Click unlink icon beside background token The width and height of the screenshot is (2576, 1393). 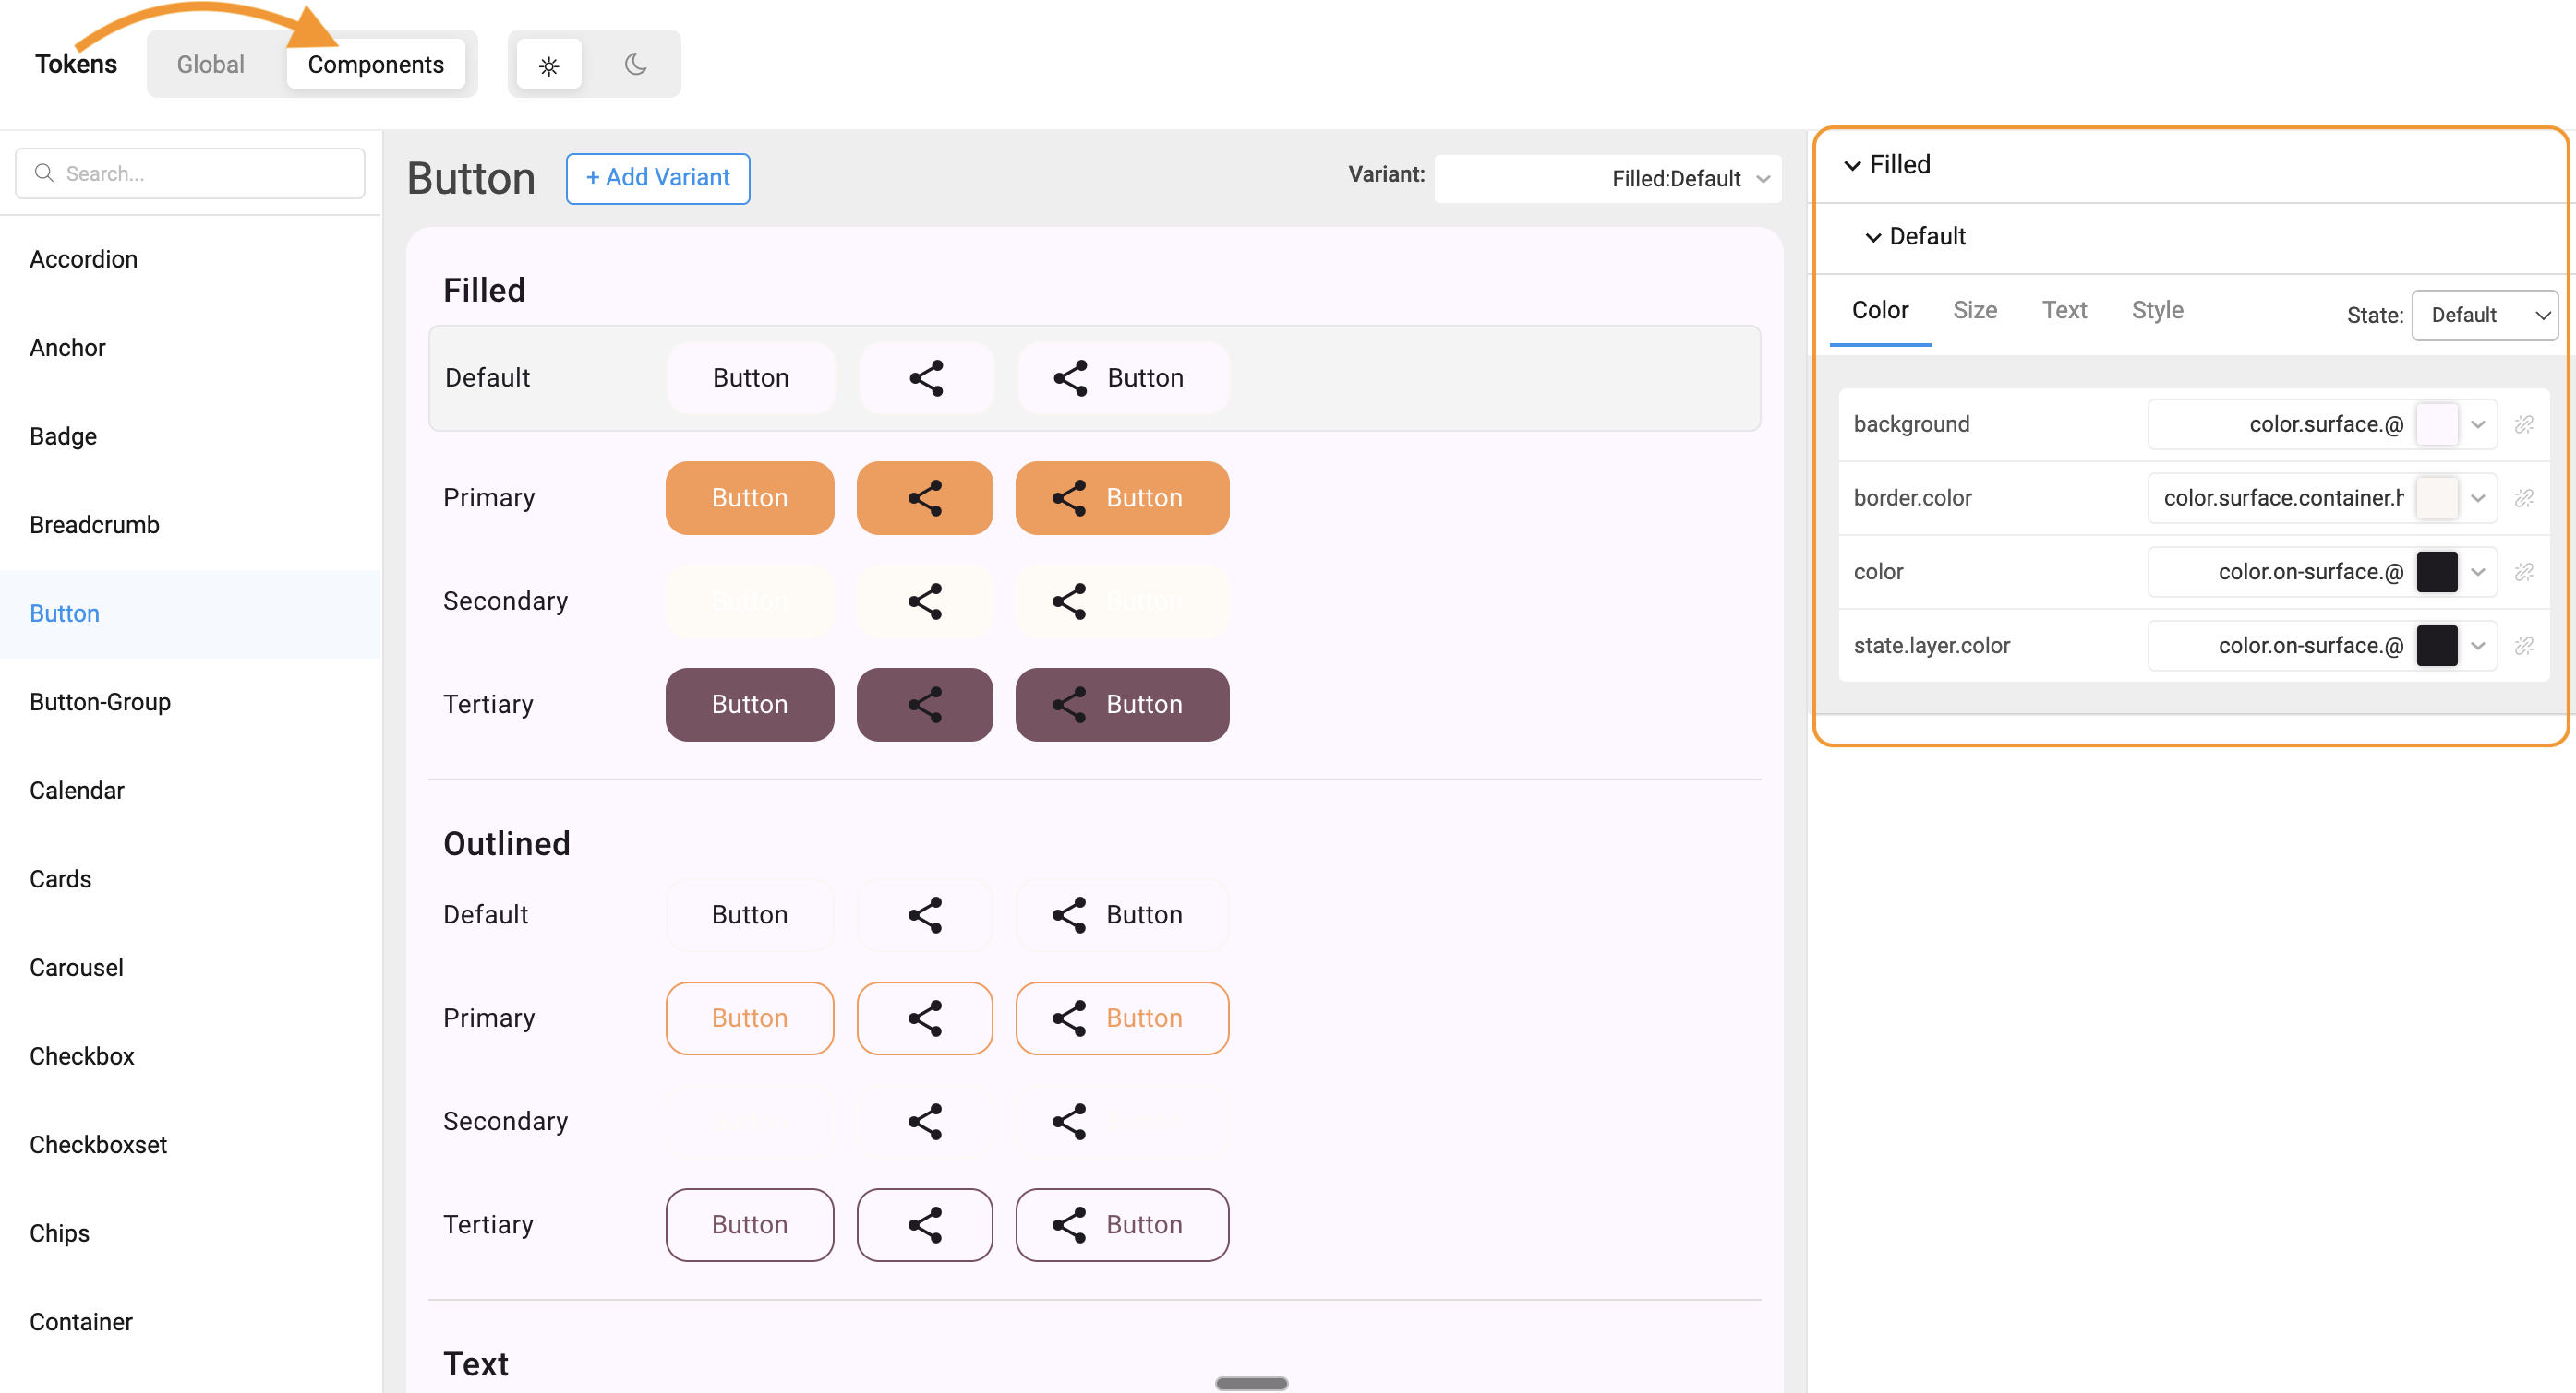[2523, 424]
